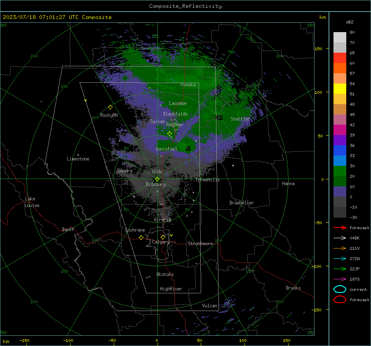This screenshot has height=346, width=371.
Task: Click the red forecast arrow in legend
Action: [340, 228]
